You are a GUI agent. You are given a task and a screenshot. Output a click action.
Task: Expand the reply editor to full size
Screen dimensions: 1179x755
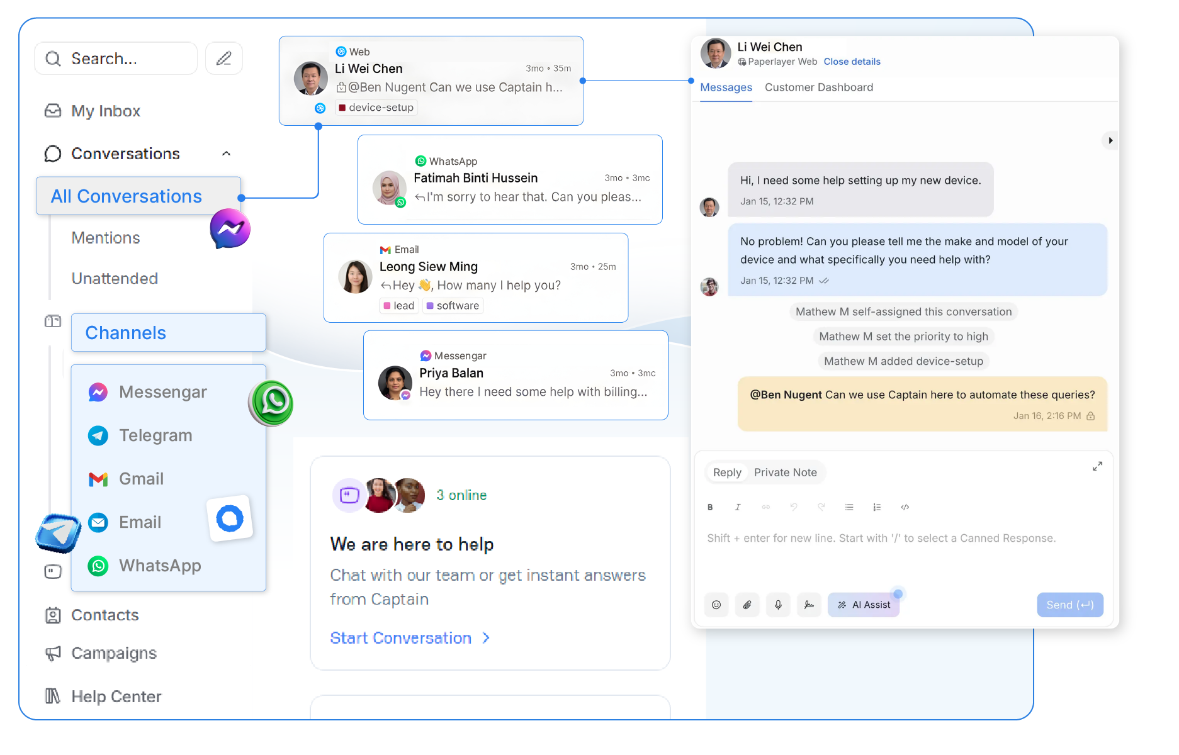tap(1097, 466)
